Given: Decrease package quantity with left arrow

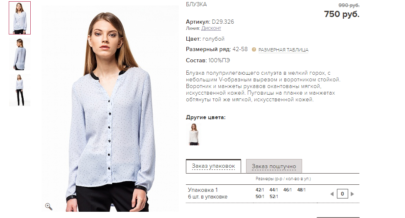Looking at the screenshot, I should 332,194.
